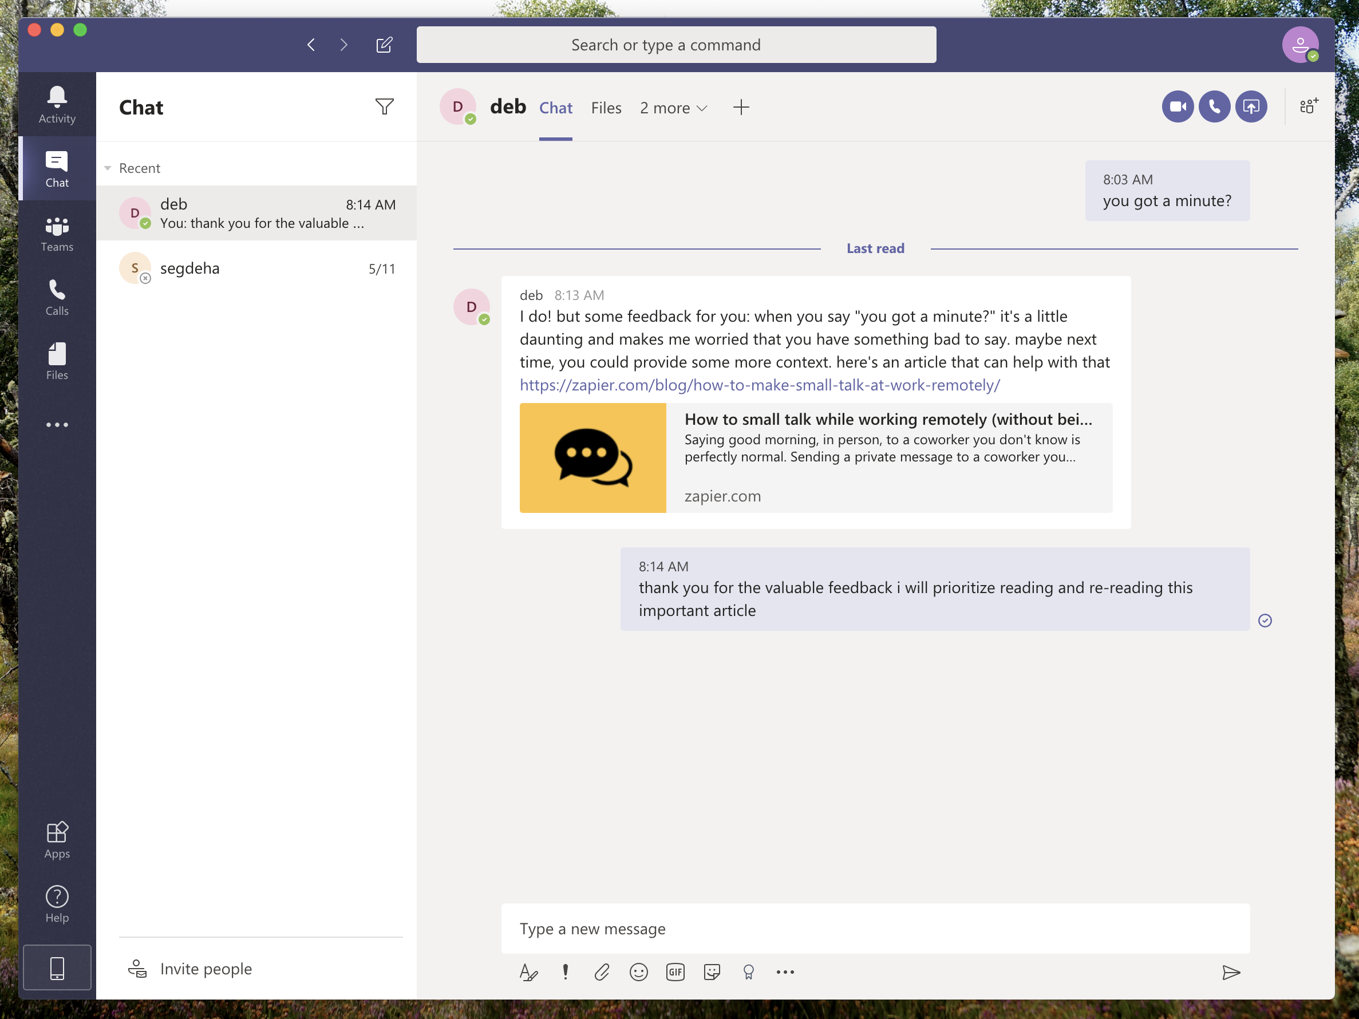Focus the 'Type a new message' box

[875, 928]
